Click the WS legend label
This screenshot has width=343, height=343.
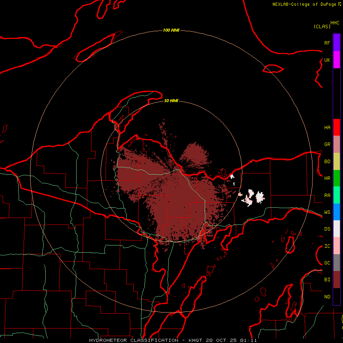tap(327, 212)
